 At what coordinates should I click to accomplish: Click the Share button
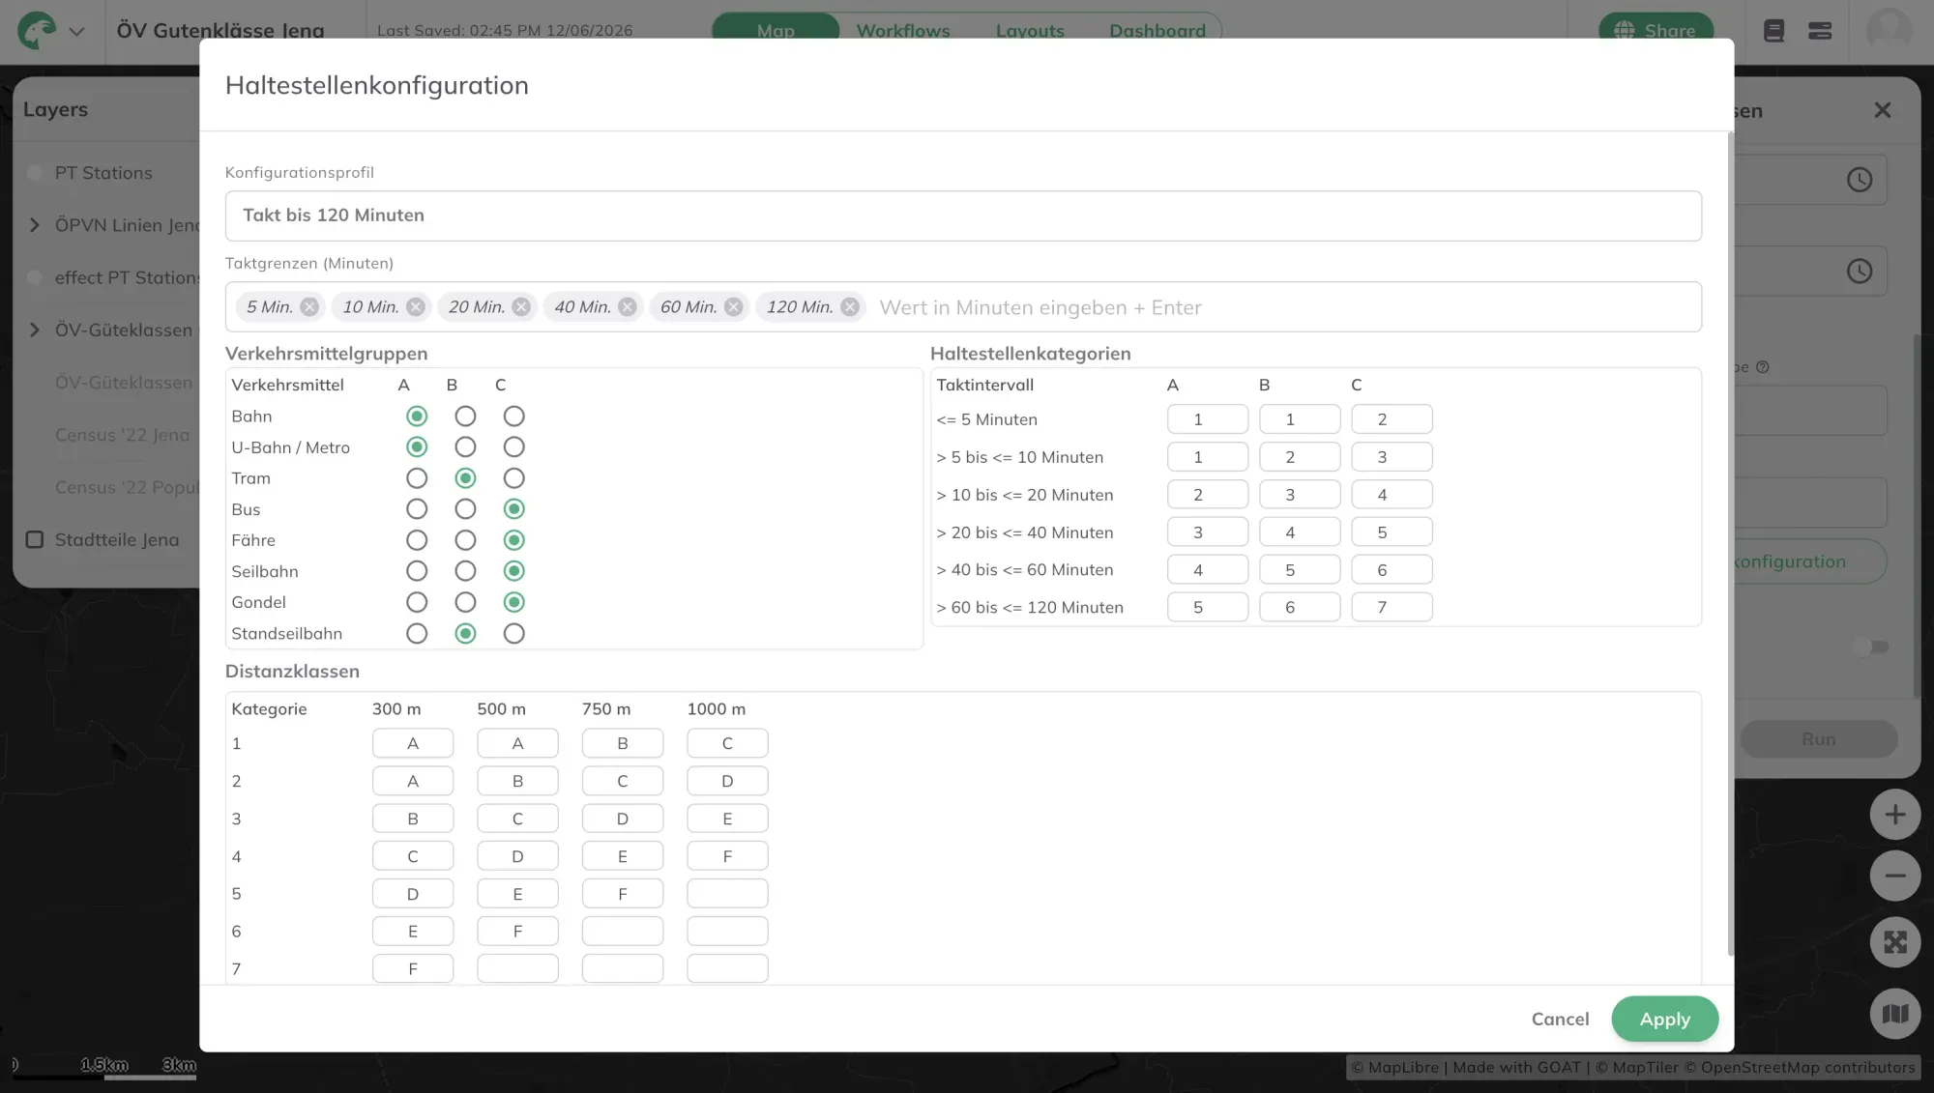1656,31
